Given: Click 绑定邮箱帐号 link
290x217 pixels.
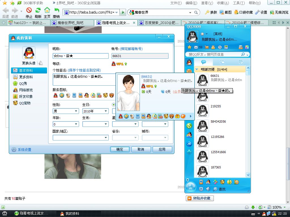Looking at the screenshot, I should pyautogui.click(x=131, y=49).
